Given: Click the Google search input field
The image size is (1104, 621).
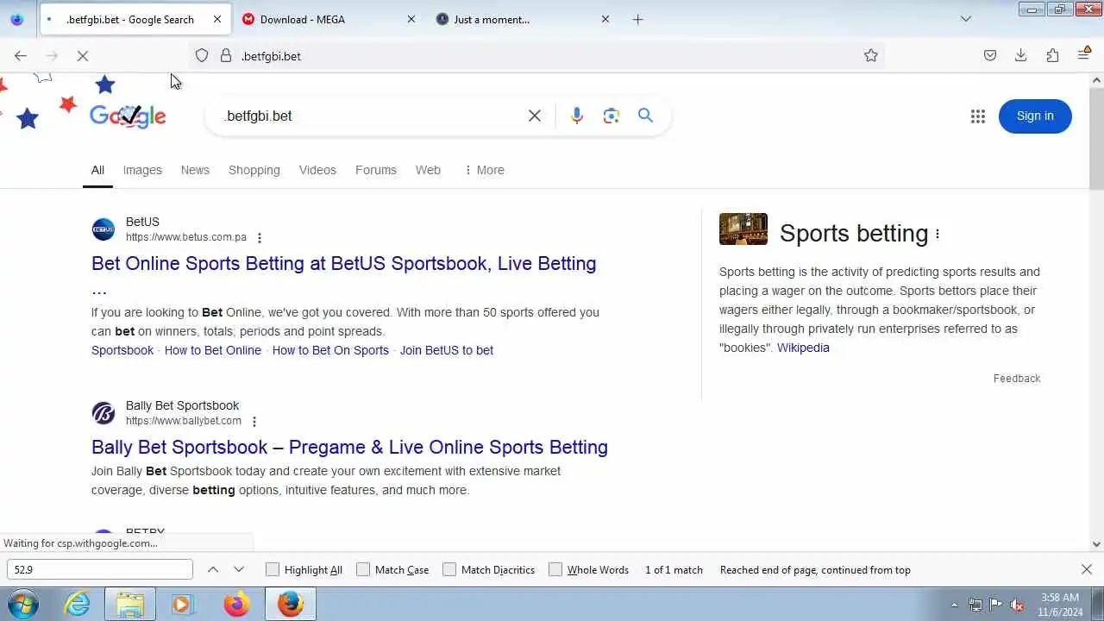Looking at the screenshot, I should pos(371,116).
